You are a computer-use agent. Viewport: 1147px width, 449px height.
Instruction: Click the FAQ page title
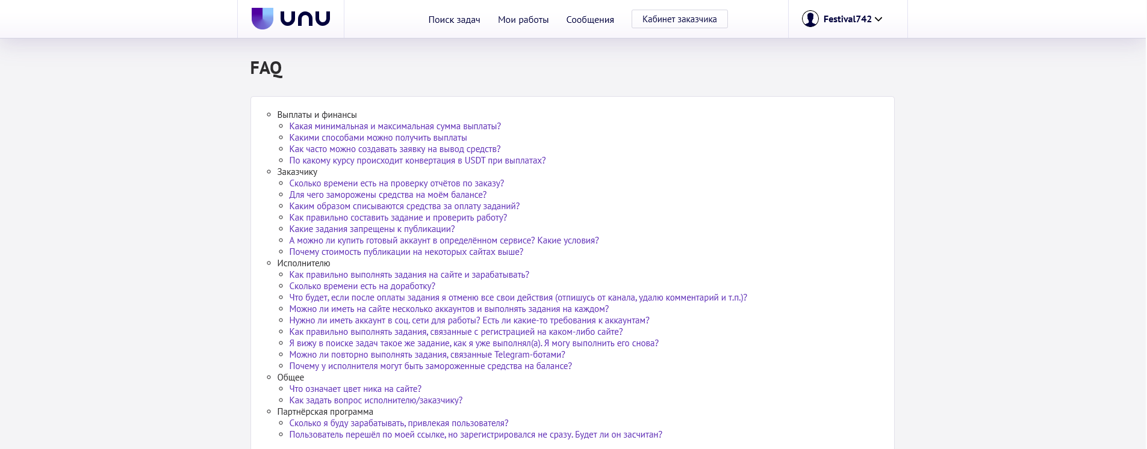click(x=266, y=69)
